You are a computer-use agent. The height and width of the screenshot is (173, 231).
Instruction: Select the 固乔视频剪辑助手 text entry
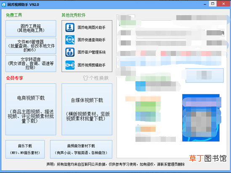click(91, 65)
